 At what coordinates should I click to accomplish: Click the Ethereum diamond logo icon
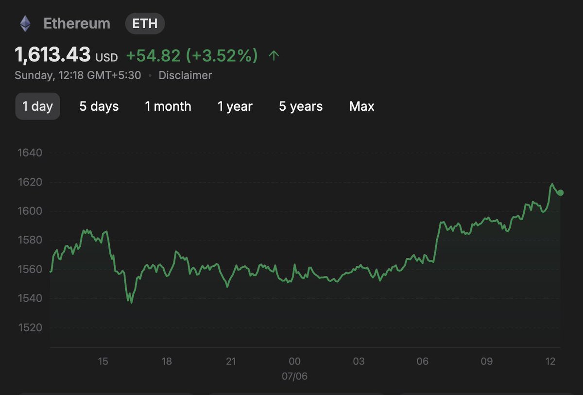point(25,23)
